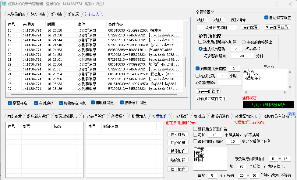
Task: Click the 刷新好友和群 button
Action: (x=217, y=27)
